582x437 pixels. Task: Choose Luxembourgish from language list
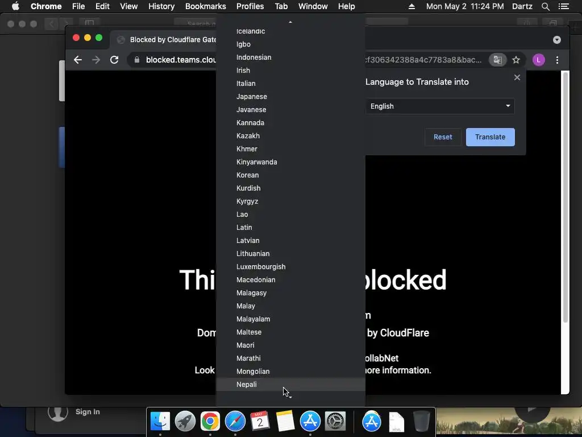point(290,267)
